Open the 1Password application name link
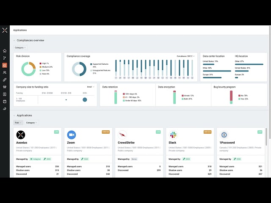 [x=227, y=143]
